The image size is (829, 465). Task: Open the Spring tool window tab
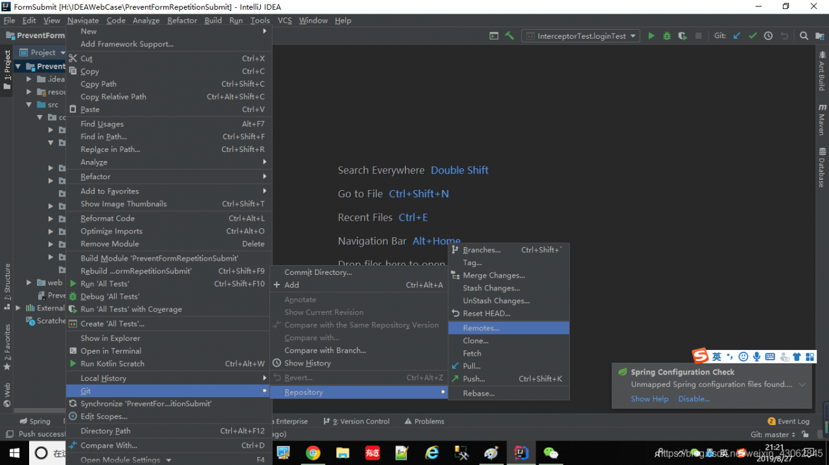click(x=34, y=422)
